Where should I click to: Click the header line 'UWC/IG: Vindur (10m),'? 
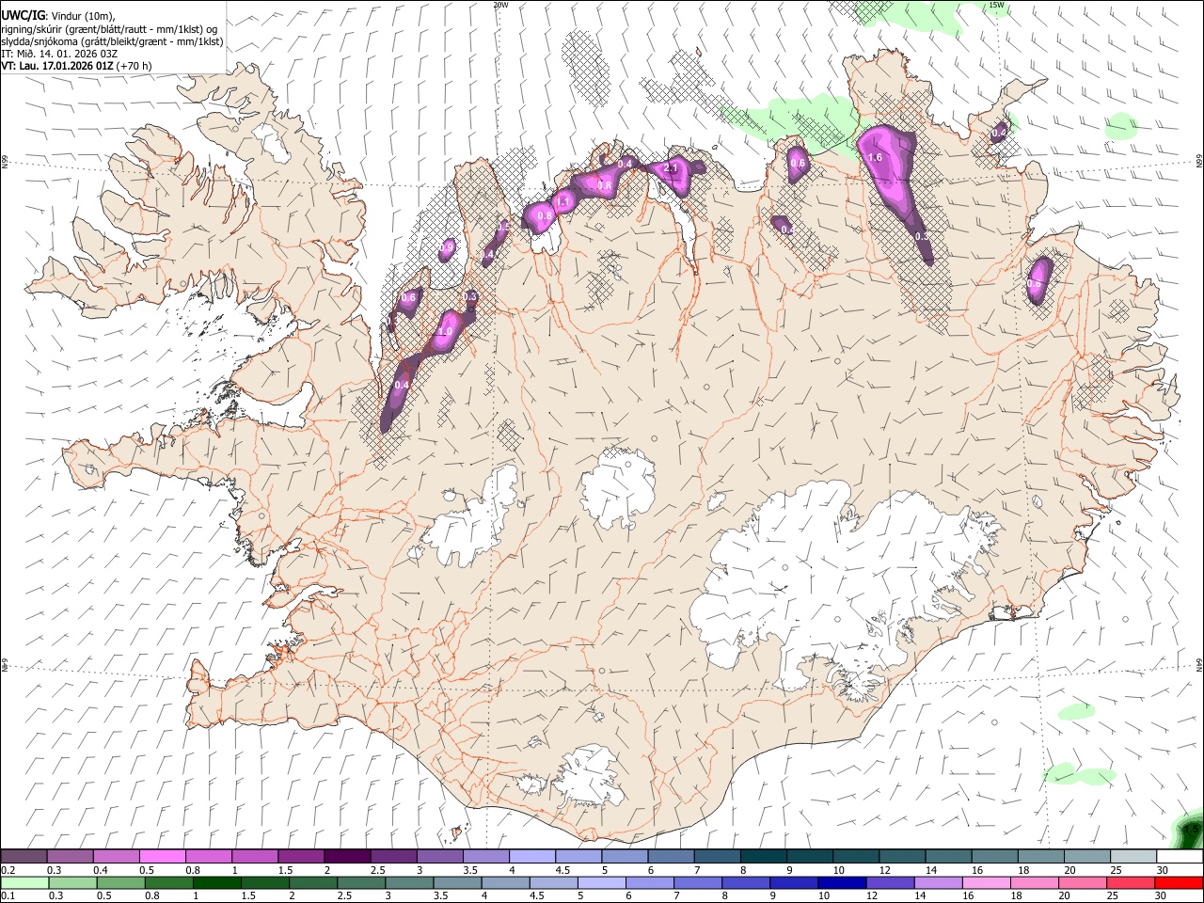coord(57,14)
